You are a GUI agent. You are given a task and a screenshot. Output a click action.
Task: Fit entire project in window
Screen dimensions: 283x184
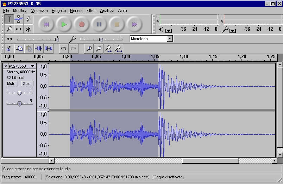[x=119, y=48]
